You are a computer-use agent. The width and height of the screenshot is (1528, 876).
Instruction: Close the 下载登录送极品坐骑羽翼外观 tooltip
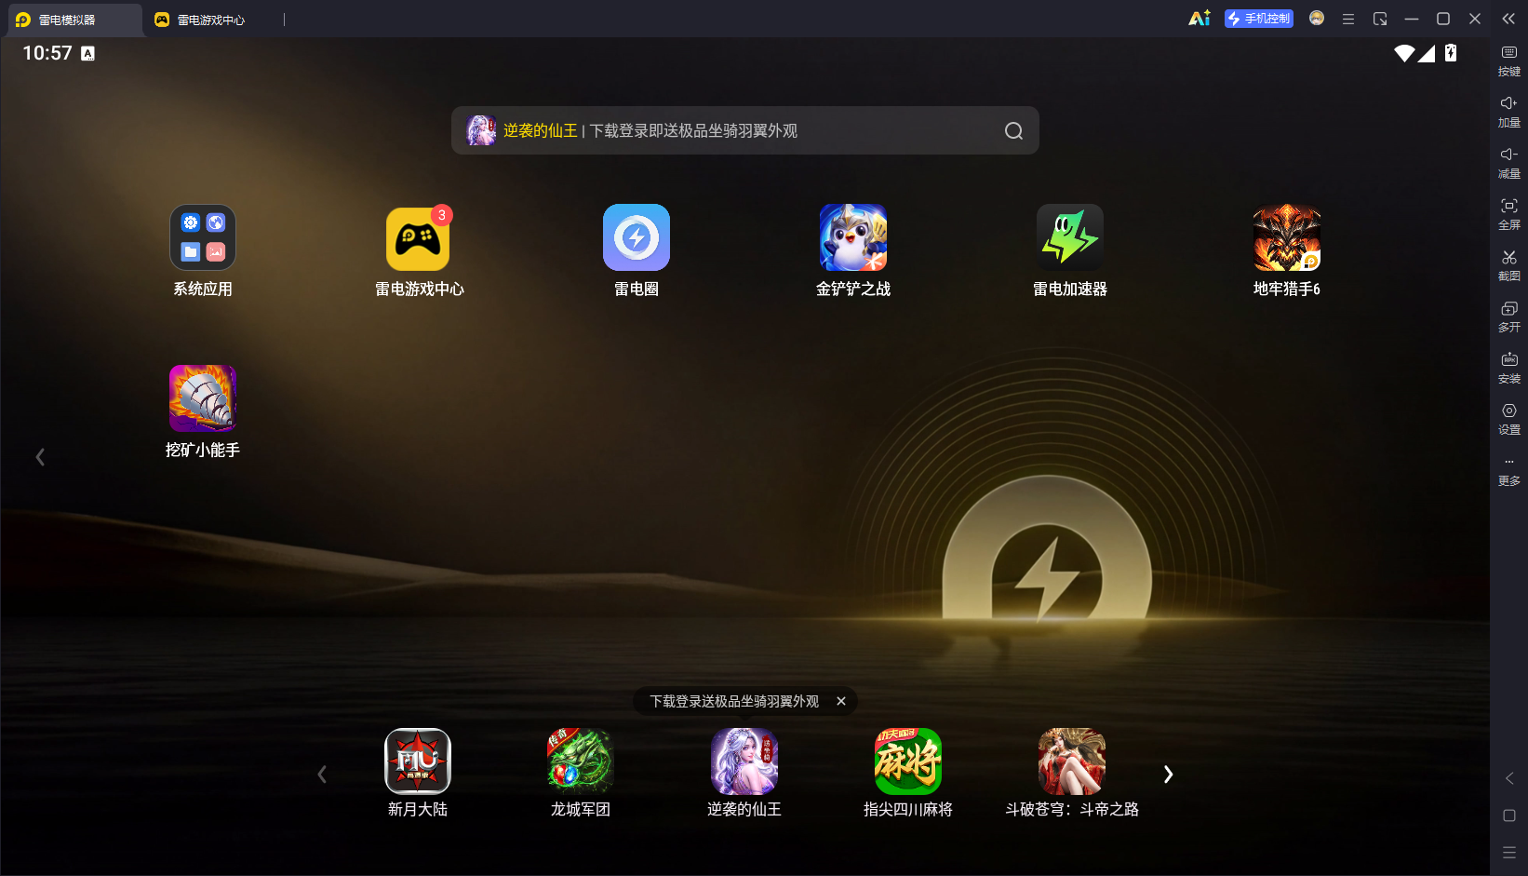(841, 701)
